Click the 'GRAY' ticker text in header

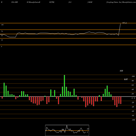pos(90,2)
